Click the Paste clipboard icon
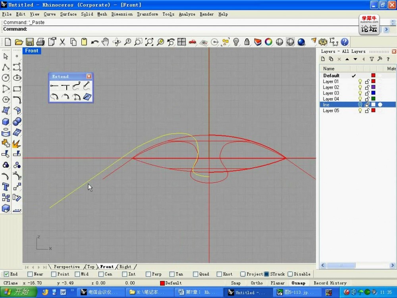 point(84,42)
